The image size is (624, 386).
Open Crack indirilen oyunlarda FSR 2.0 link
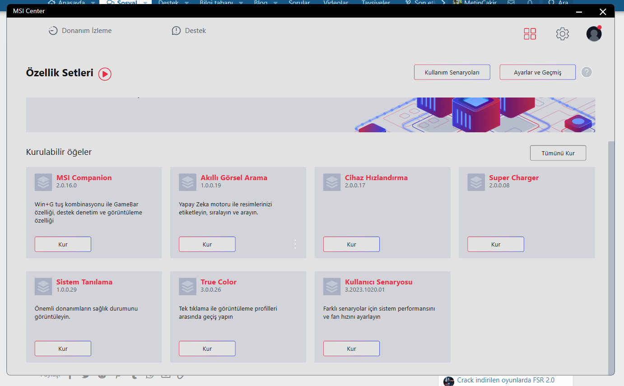pos(506,380)
